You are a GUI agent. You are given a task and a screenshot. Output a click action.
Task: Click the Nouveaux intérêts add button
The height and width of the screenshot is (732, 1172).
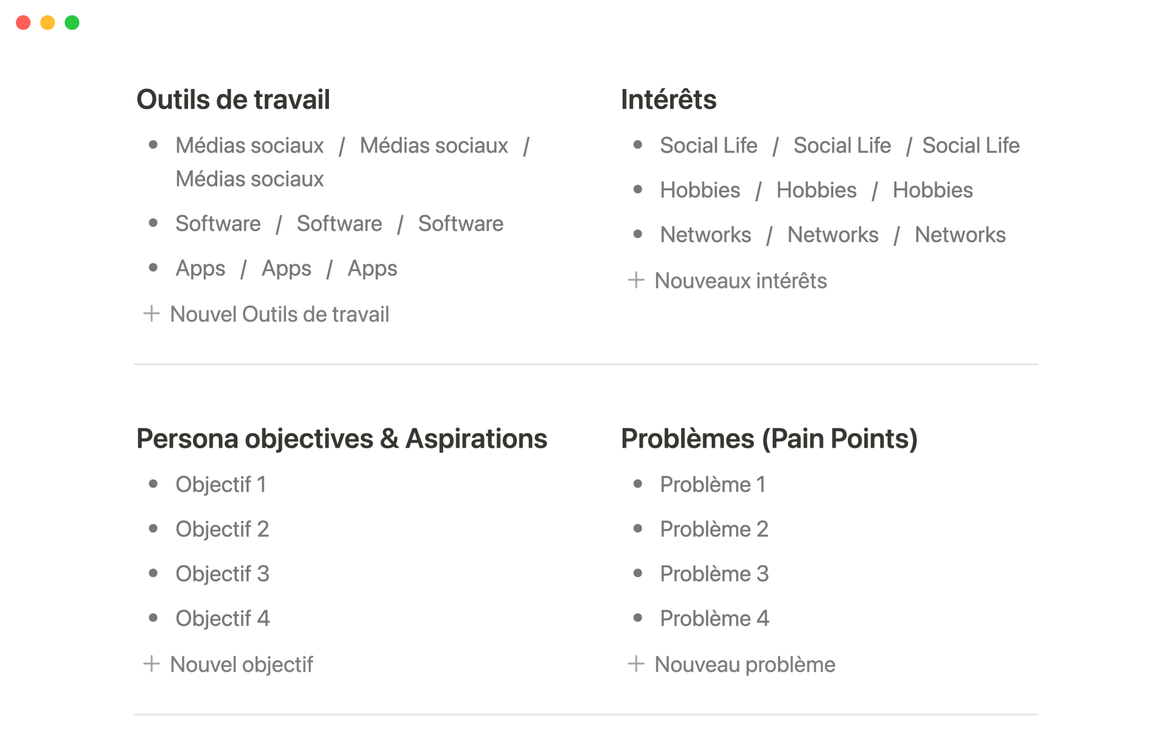(x=740, y=281)
